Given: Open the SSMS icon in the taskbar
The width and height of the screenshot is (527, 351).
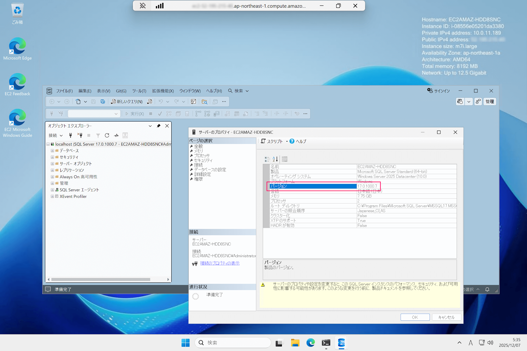Looking at the screenshot, I should point(341,343).
